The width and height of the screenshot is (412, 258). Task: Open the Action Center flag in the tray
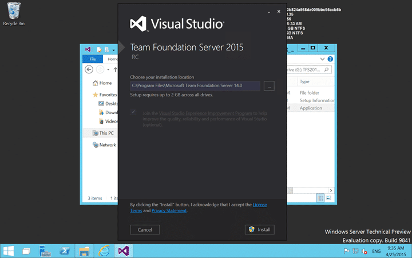click(347, 251)
